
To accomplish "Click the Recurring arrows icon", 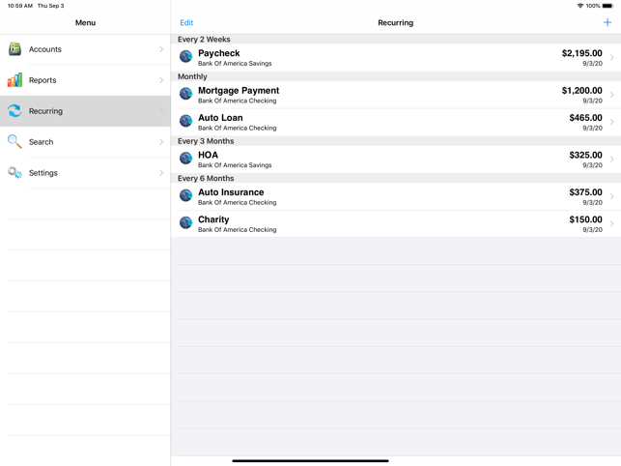I will (15, 110).
